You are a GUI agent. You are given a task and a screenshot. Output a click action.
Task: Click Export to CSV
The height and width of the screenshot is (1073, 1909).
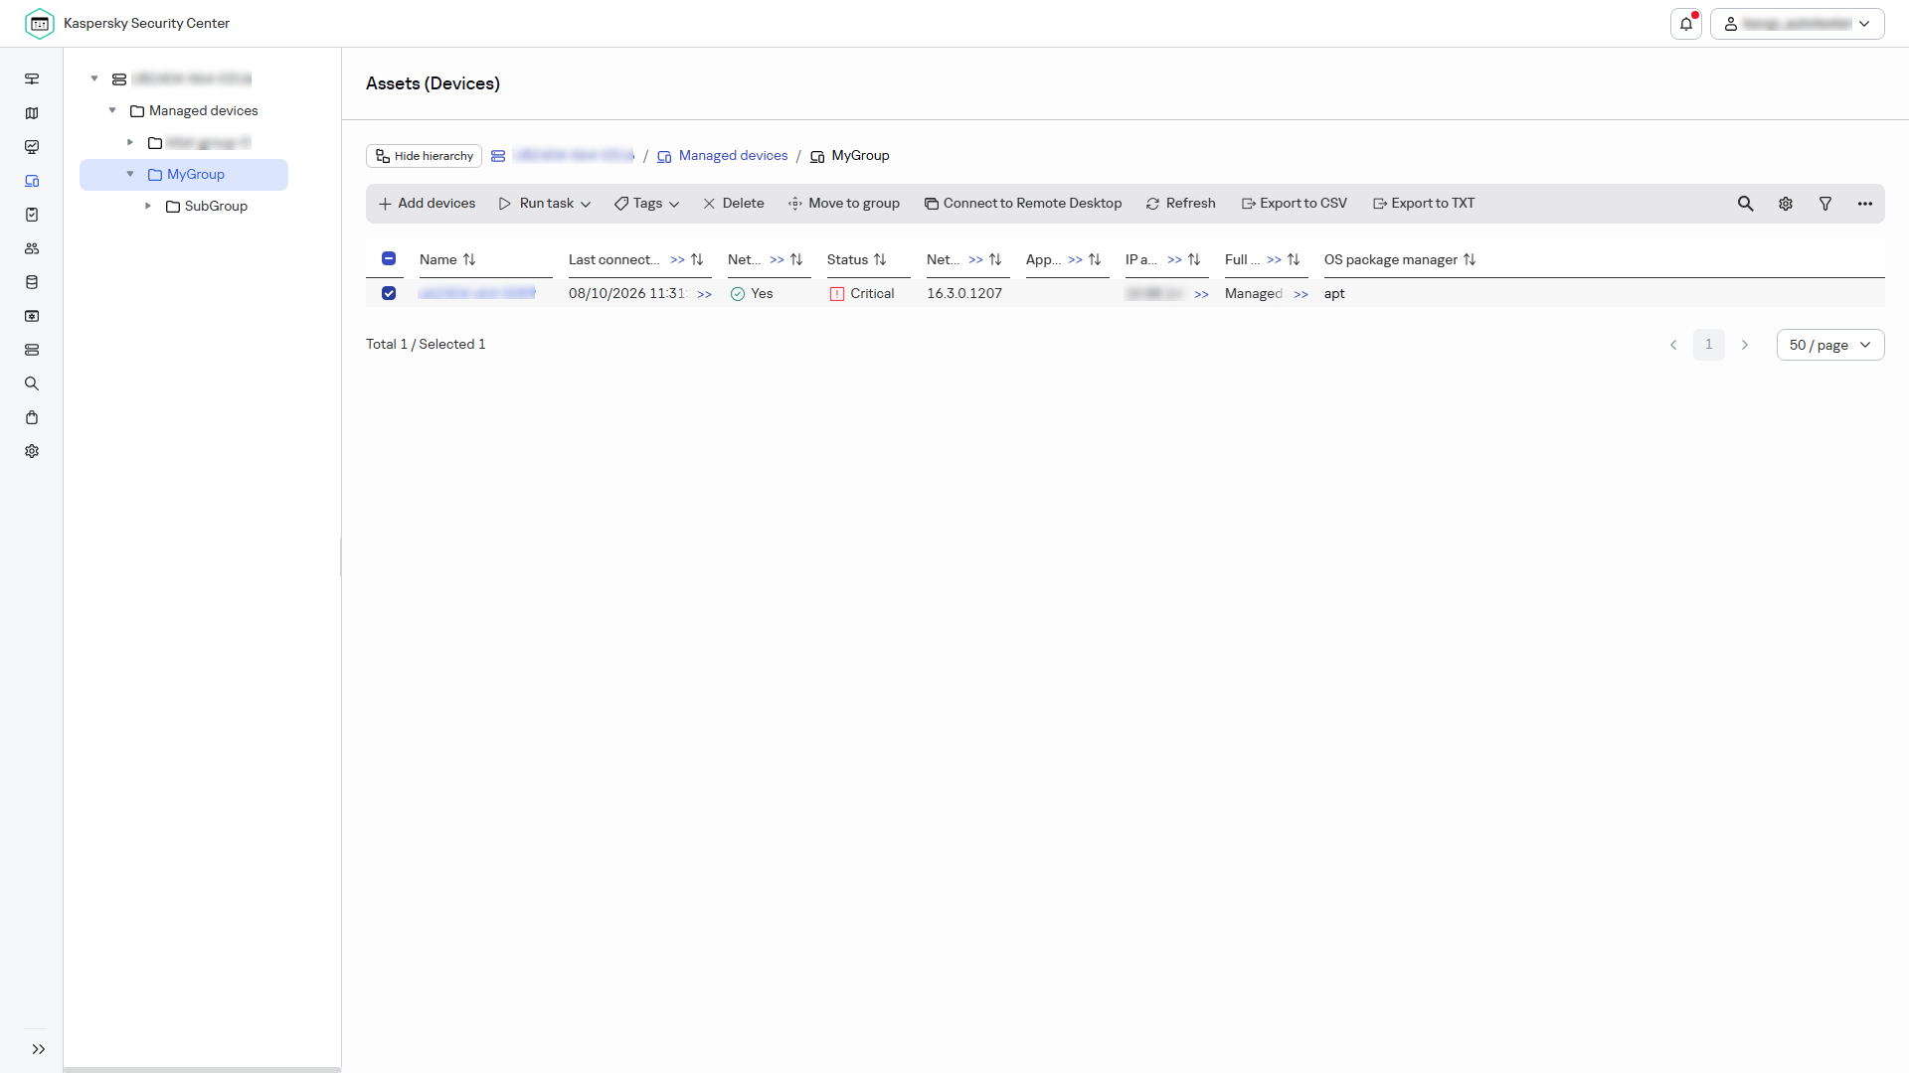[x=1295, y=204]
